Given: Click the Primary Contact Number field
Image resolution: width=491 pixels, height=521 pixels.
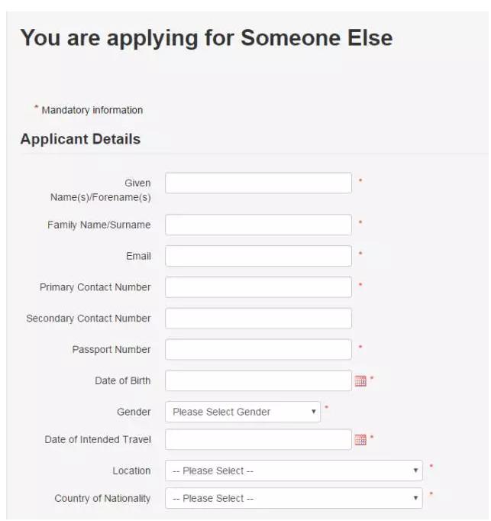Looking at the screenshot, I should [x=258, y=287].
